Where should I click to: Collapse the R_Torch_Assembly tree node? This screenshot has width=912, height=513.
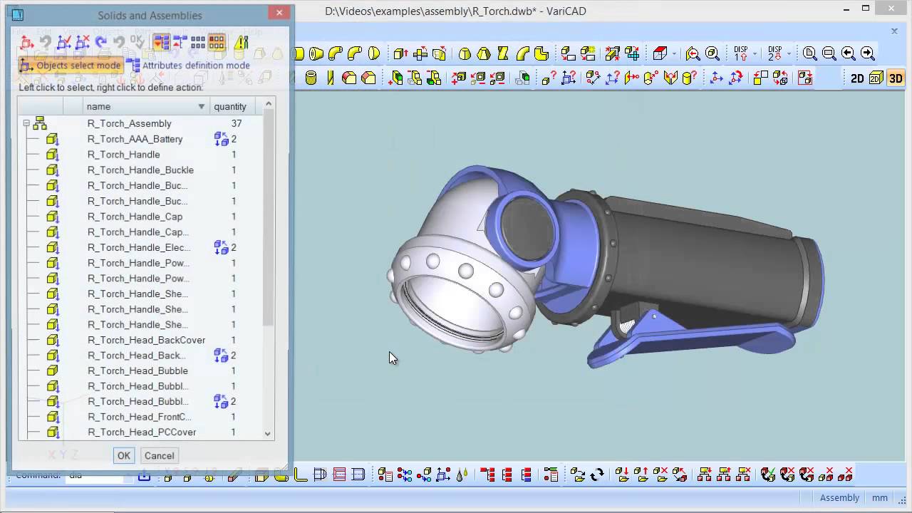click(26, 124)
